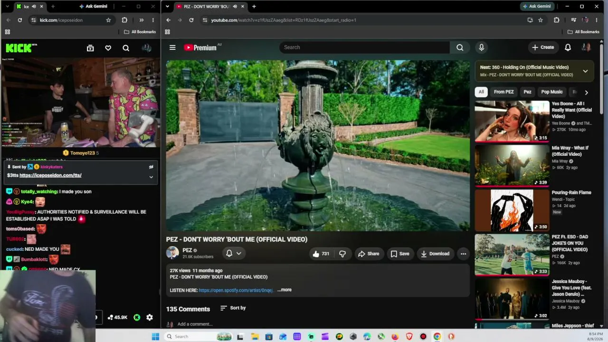Screen dimensions: 608x342
Task: Open YouTube notifications bell
Action: point(568,47)
